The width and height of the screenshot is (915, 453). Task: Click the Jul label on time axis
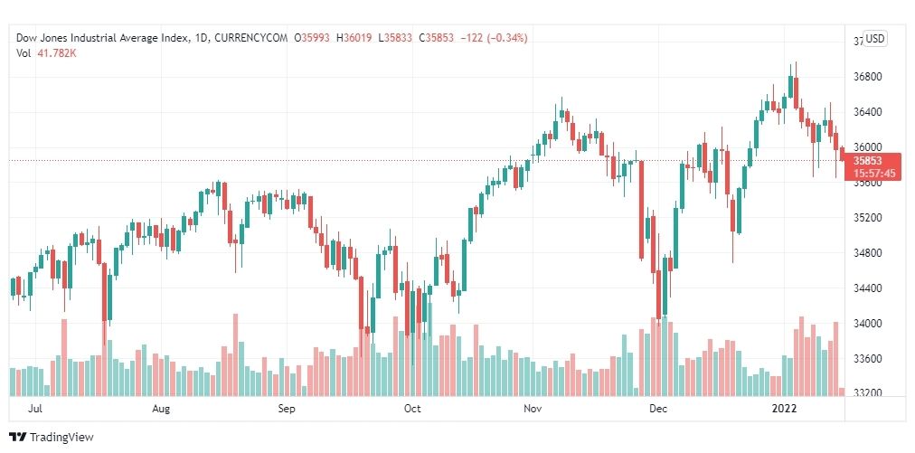pyautogui.click(x=35, y=409)
